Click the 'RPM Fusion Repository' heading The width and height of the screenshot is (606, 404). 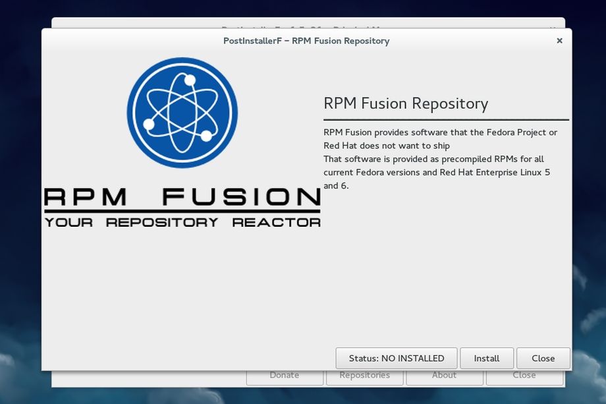(x=406, y=103)
